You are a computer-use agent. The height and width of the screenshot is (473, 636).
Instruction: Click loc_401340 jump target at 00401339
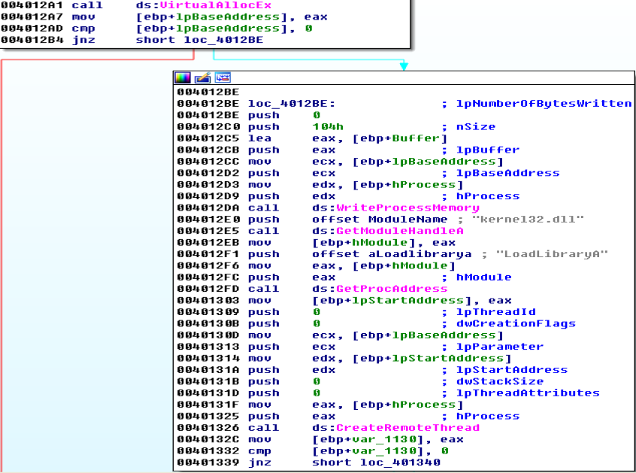click(x=400, y=462)
